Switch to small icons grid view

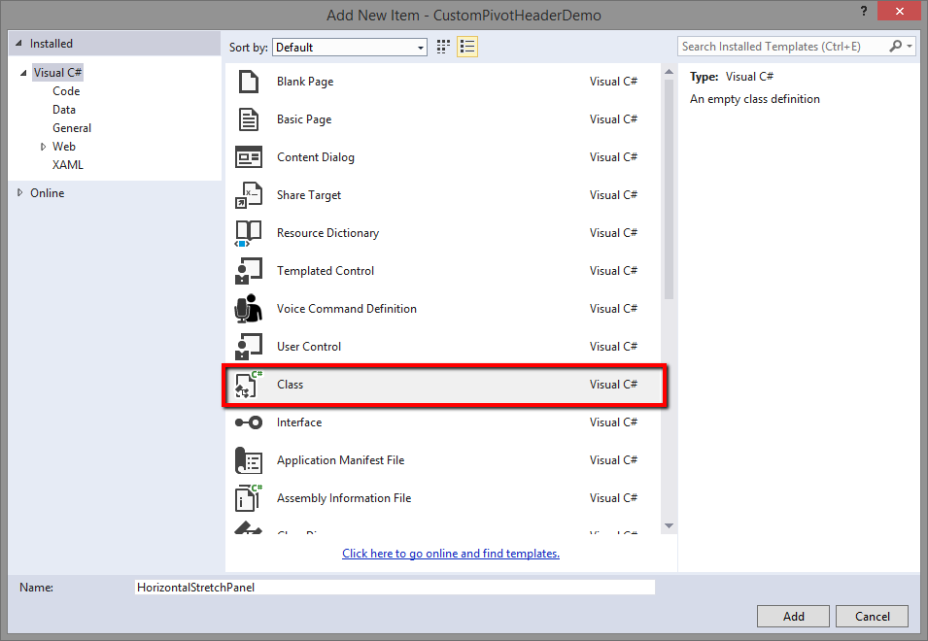[x=444, y=47]
